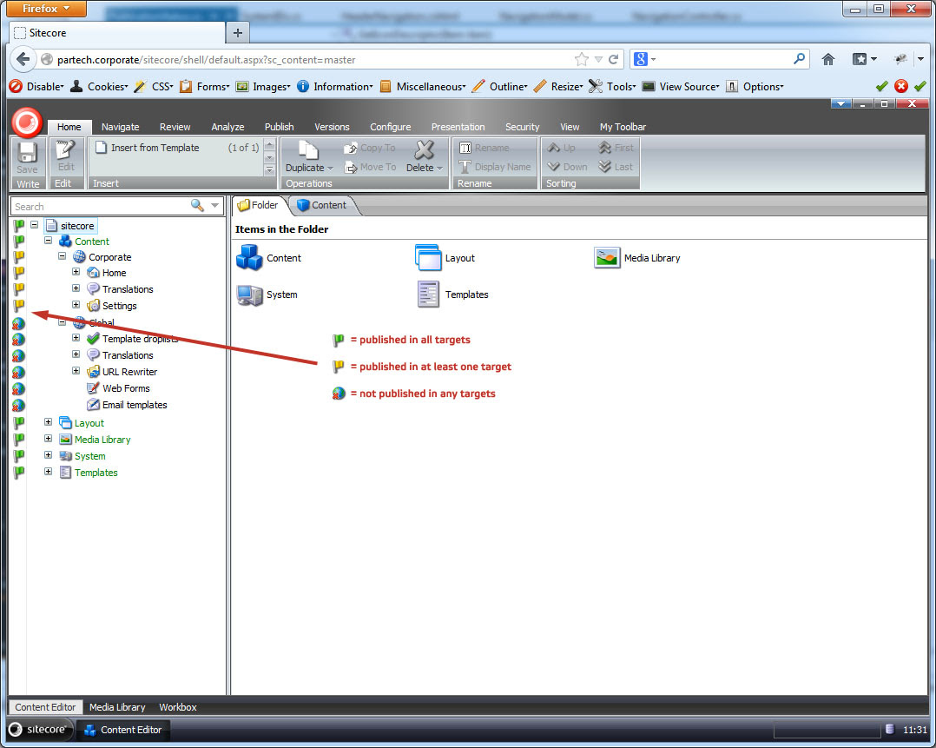Click the Firefox reload button
This screenshot has height=748, width=936.
click(x=613, y=59)
